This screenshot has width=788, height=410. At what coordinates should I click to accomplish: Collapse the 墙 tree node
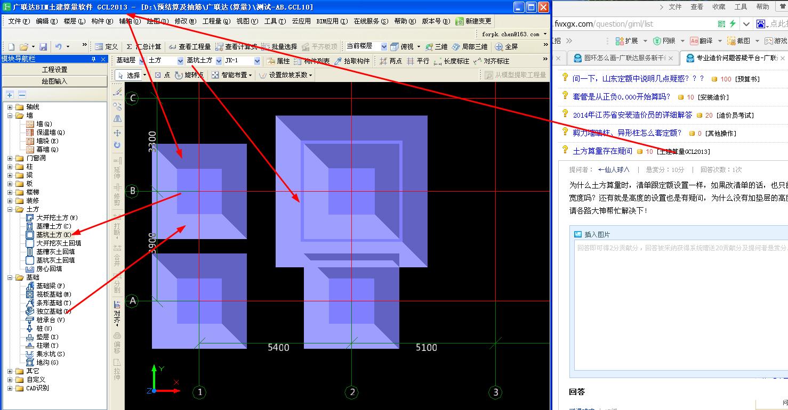pos(10,116)
